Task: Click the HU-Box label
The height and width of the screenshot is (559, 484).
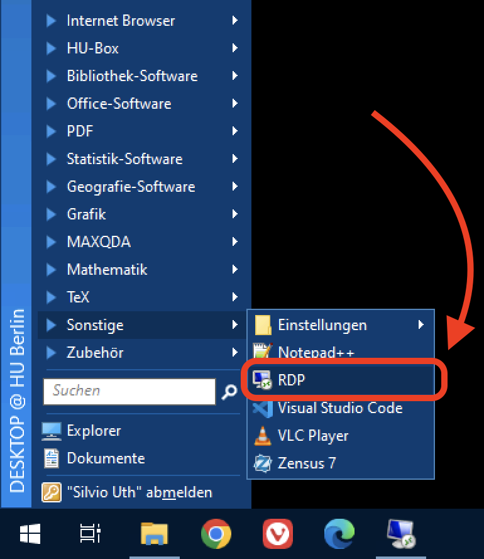Action: click(x=92, y=48)
